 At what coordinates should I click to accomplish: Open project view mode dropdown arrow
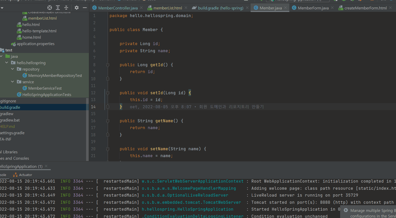[x=2, y=8]
